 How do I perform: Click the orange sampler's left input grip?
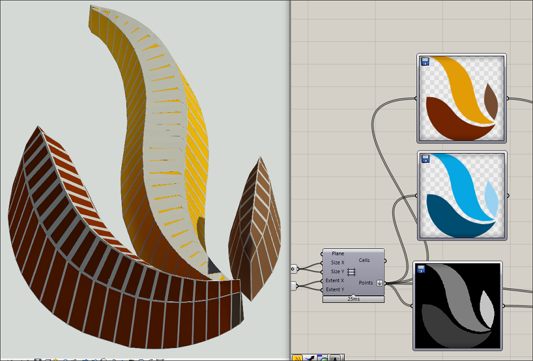coord(416,98)
